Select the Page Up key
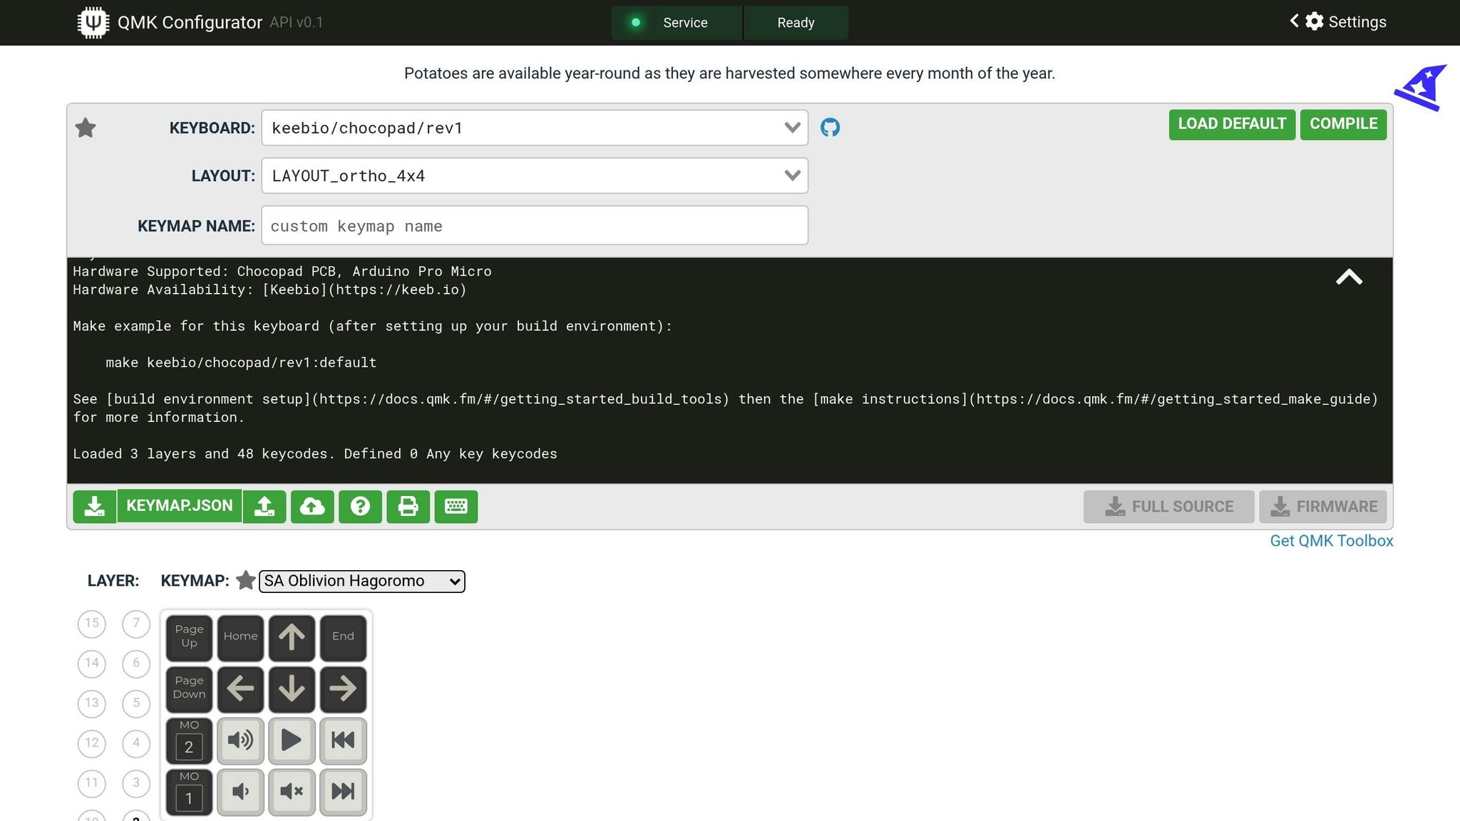 (x=189, y=637)
